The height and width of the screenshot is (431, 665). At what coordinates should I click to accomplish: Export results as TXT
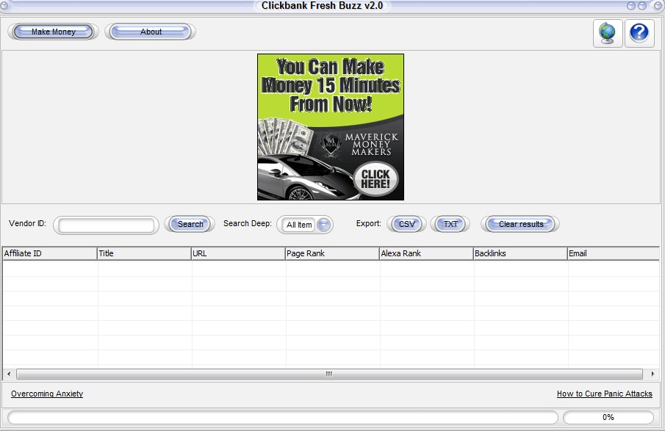[450, 224]
